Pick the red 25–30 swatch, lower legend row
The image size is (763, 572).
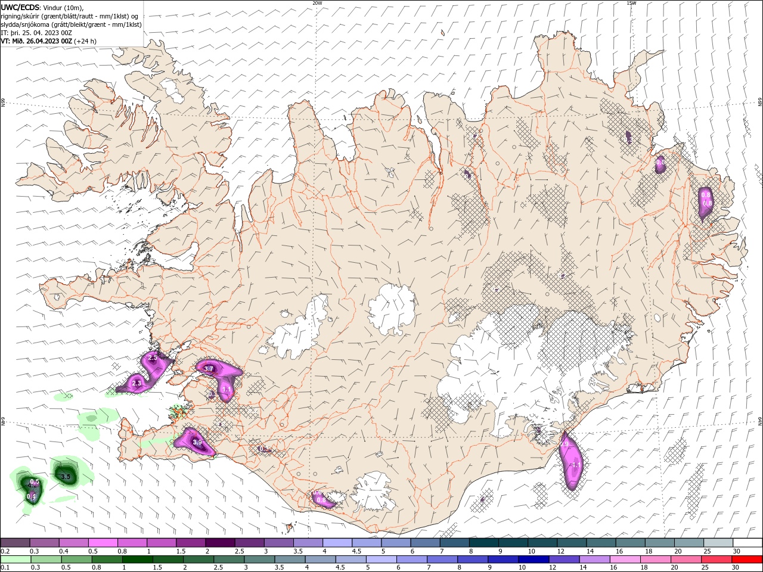tap(717, 559)
